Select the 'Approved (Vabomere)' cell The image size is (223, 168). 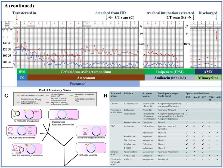point(168,152)
